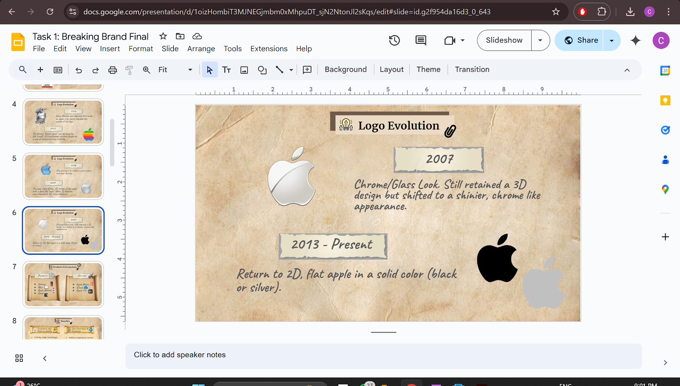680x386 pixels.
Task: Add new slide plus icon
Action: pyautogui.click(x=40, y=70)
